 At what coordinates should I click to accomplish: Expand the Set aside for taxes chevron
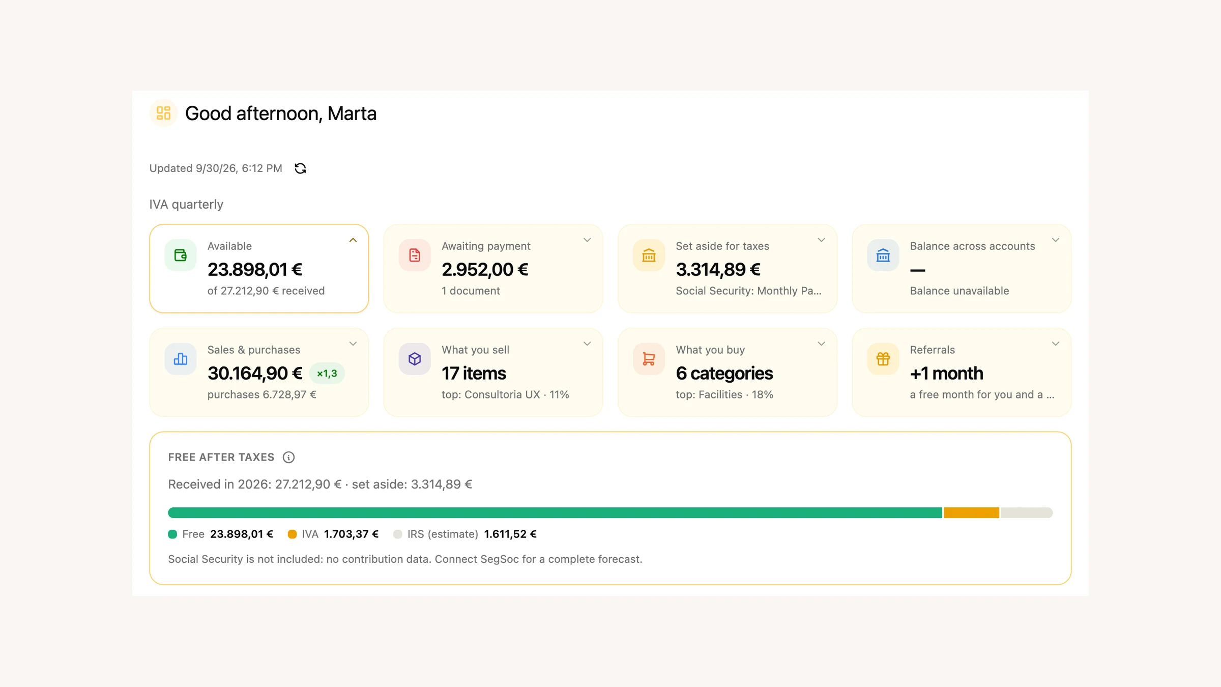click(821, 240)
